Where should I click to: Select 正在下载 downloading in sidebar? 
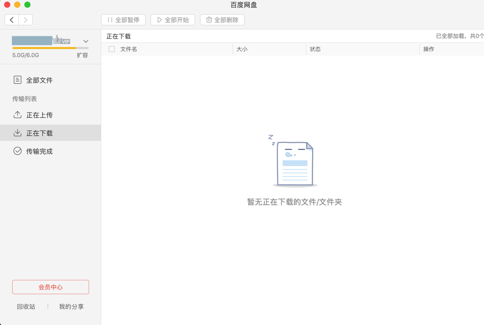[x=51, y=133]
